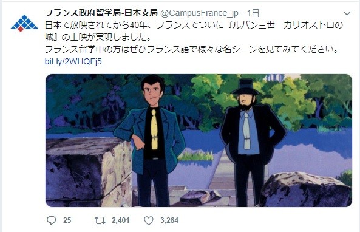Screen dimensions: 360x232
Task: Like the tweet with the heart icon
Action: click(x=149, y=220)
